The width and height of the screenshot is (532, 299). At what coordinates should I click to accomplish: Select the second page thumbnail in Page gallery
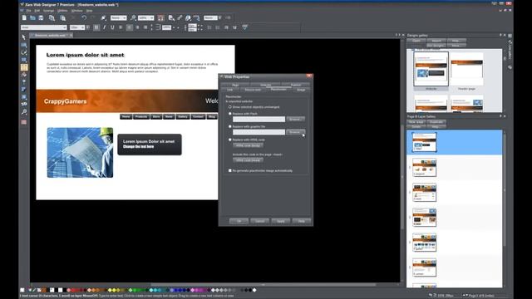click(424, 167)
